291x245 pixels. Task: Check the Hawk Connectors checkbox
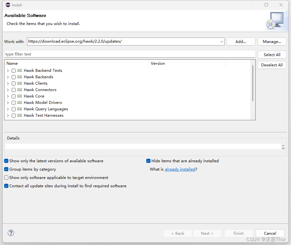point(13,90)
